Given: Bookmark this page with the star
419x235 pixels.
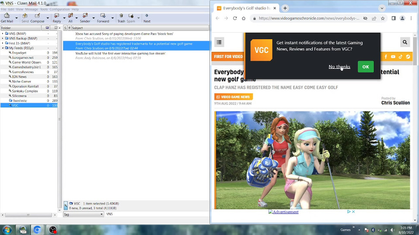Looking at the screenshot, I should click(383, 18).
